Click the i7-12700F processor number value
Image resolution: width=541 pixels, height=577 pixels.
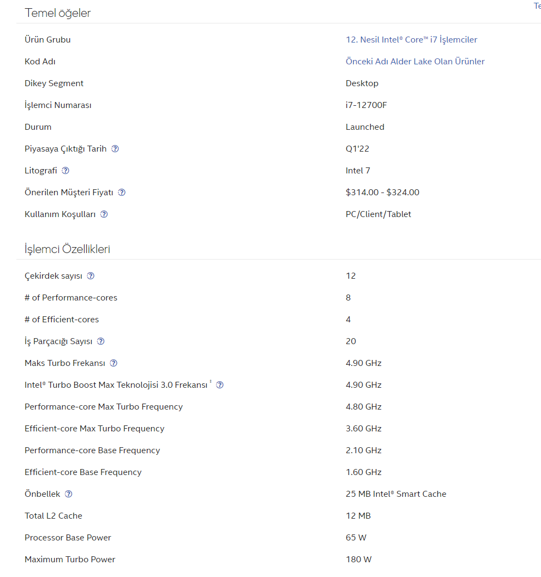pos(366,105)
